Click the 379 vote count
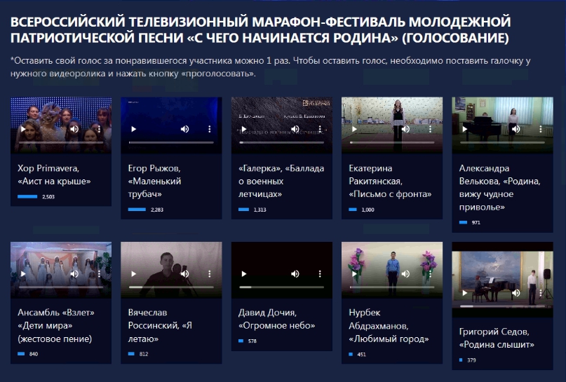This screenshot has width=566, height=382. coord(471,360)
